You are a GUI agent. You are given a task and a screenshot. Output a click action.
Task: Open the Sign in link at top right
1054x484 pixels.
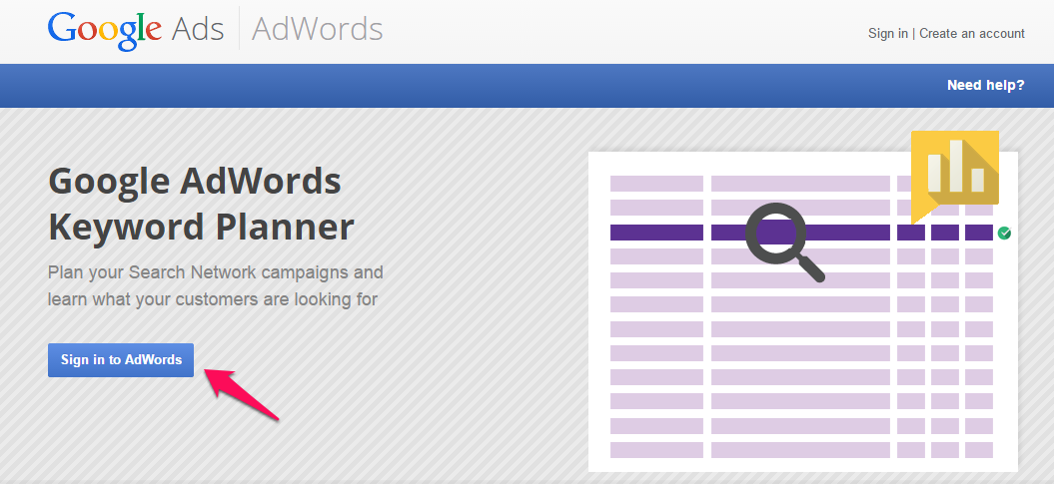click(887, 34)
